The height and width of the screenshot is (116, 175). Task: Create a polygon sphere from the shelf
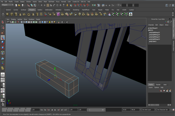(x=7, y=14)
